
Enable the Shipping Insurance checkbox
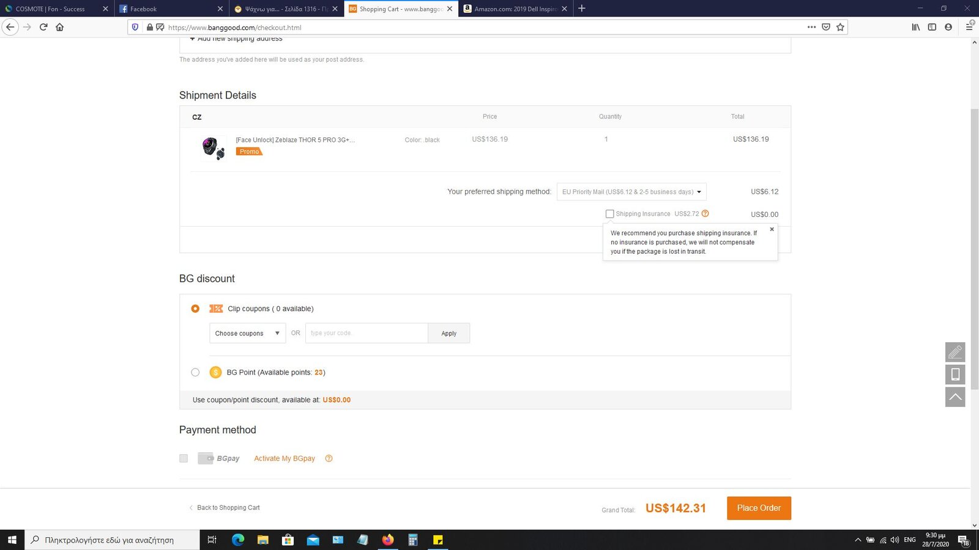click(609, 214)
